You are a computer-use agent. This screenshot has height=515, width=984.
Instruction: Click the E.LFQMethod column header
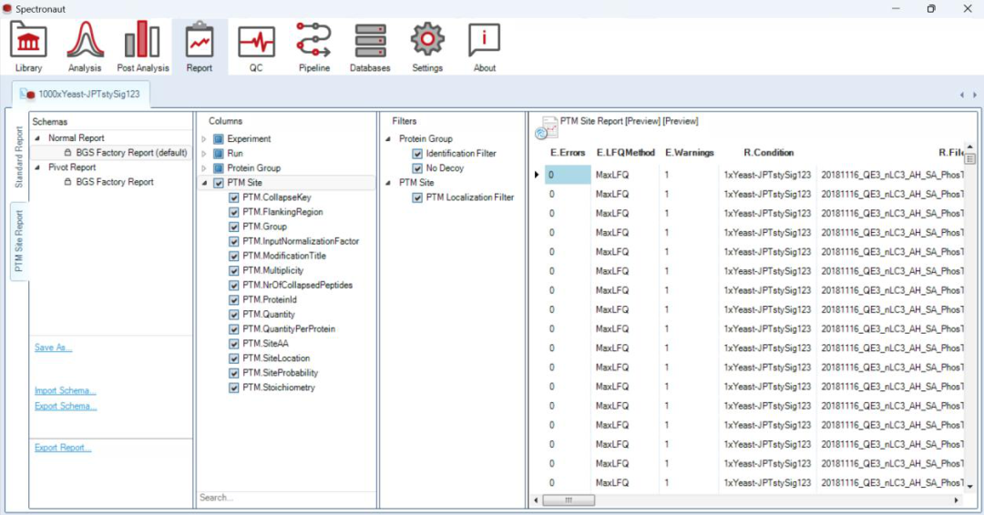point(626,152)
